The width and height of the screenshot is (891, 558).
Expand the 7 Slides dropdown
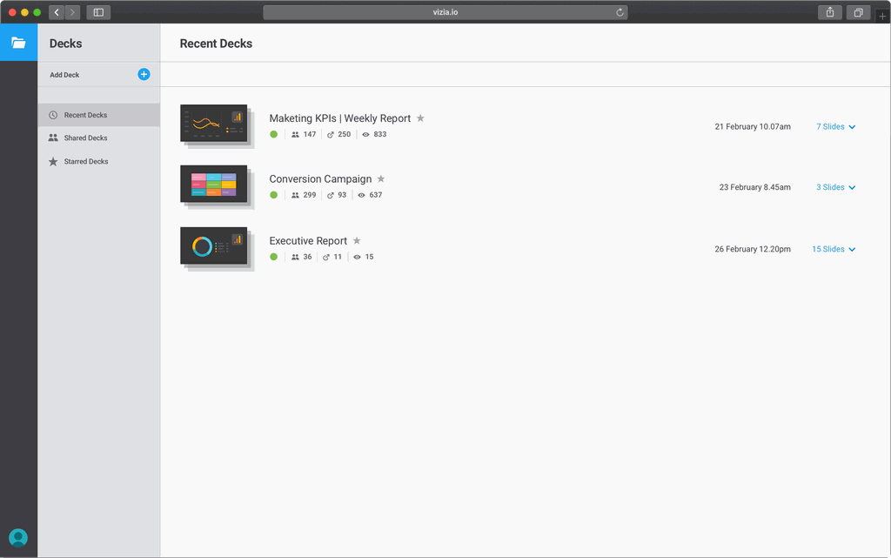tap(835, 127)
